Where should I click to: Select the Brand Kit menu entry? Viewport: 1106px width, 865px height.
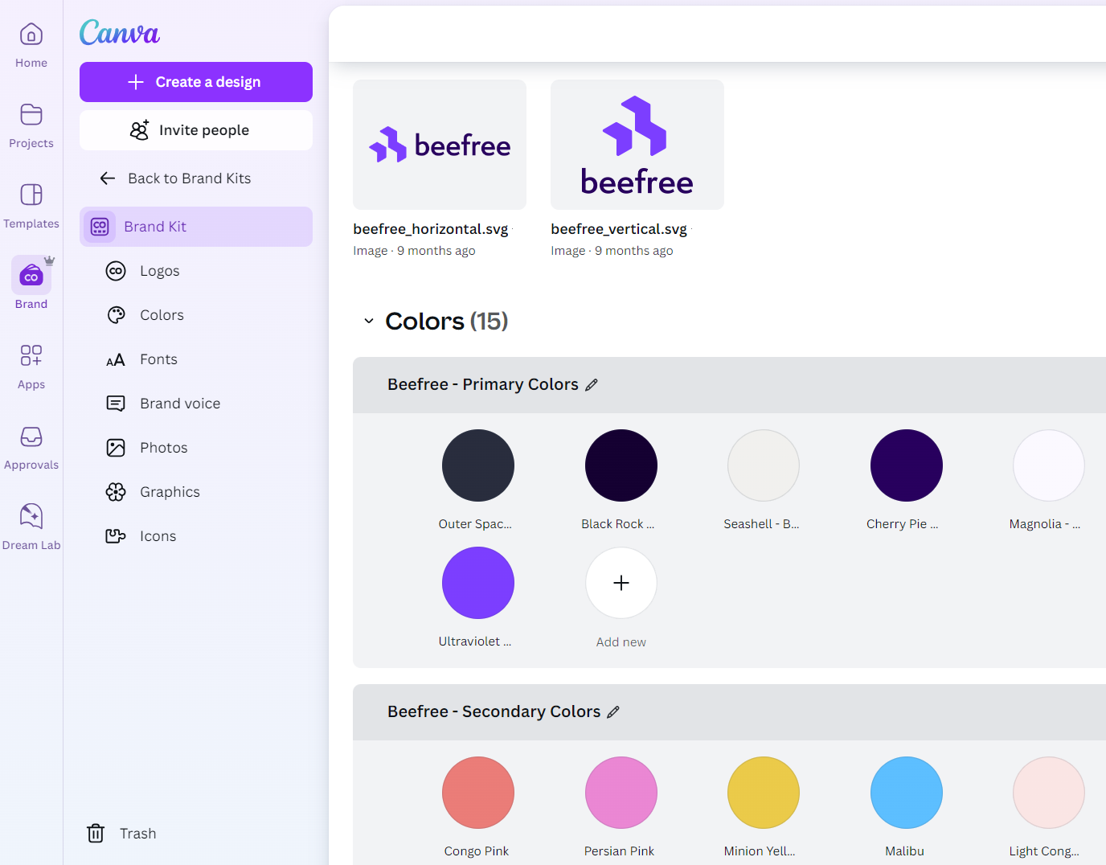(196, 227)
